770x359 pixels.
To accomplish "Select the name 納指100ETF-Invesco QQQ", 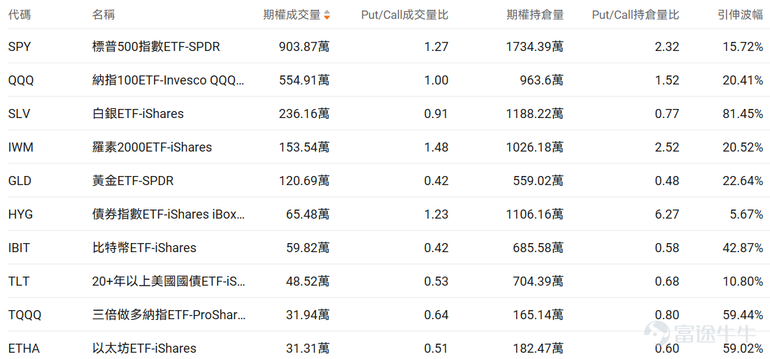I will click(168, 80).
